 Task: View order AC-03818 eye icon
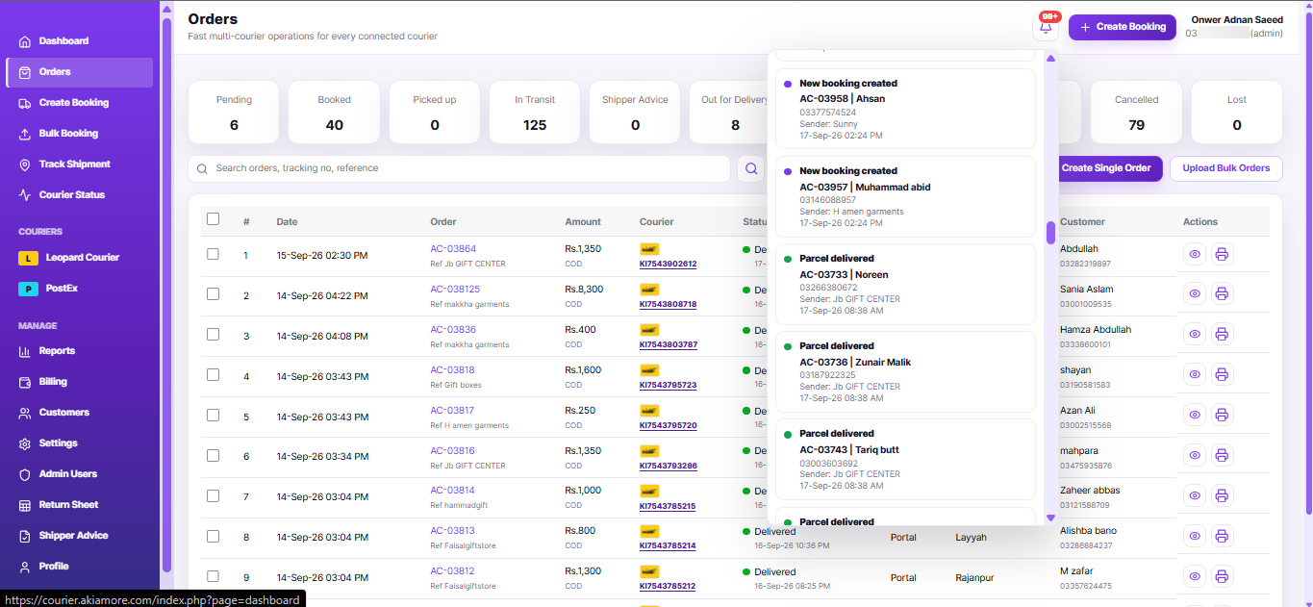[x=1195, y=375]
